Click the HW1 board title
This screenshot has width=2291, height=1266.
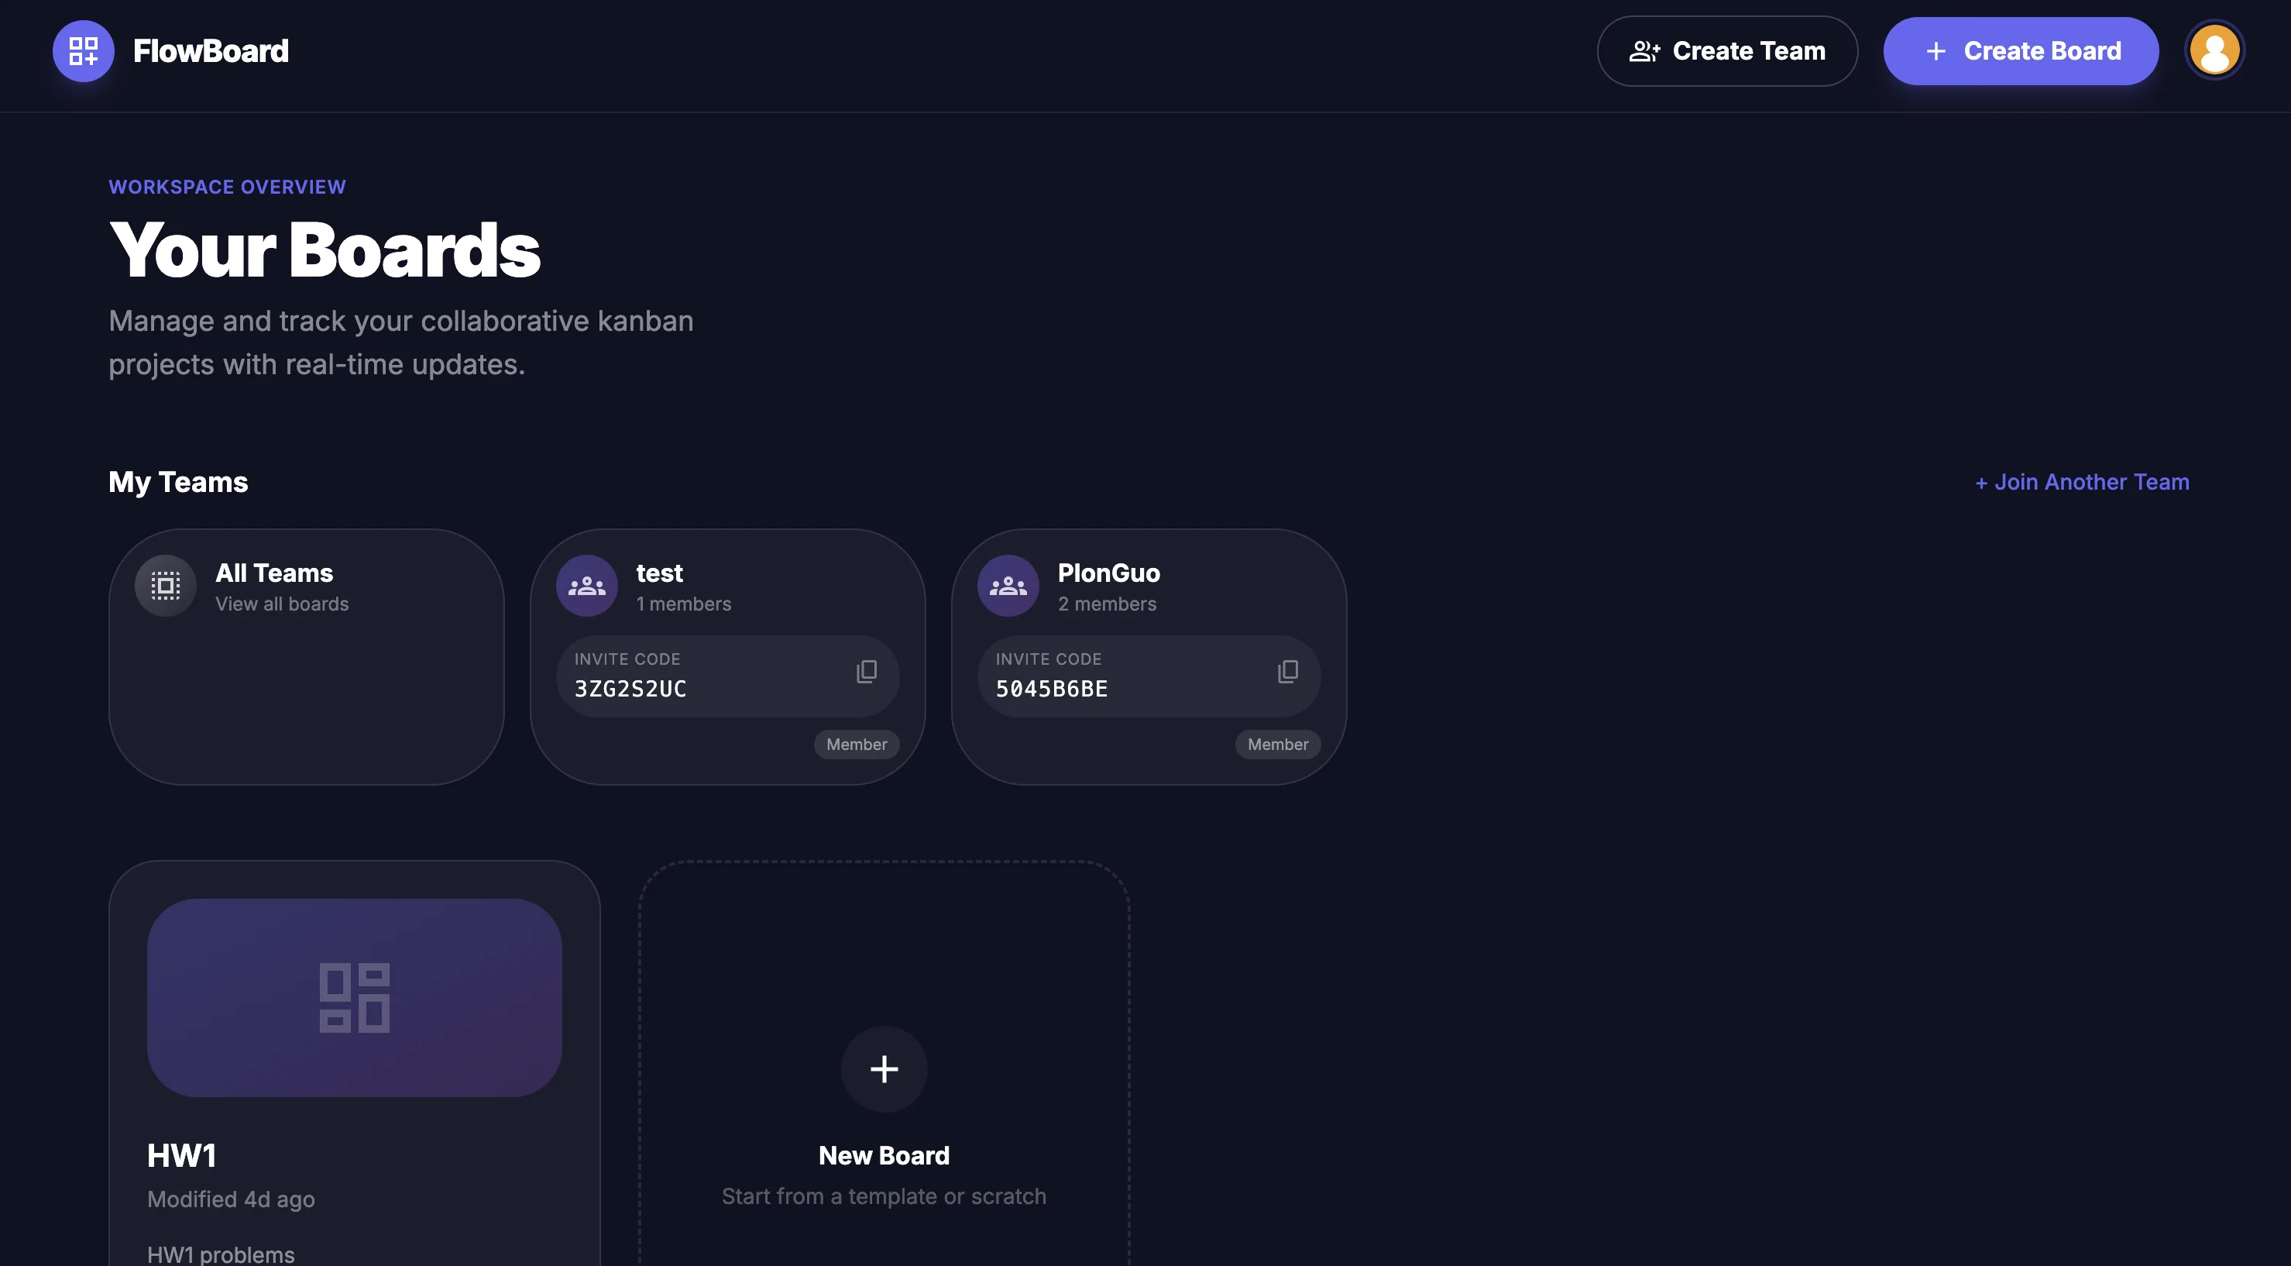pyautogui.click(x=182, y=1156)
